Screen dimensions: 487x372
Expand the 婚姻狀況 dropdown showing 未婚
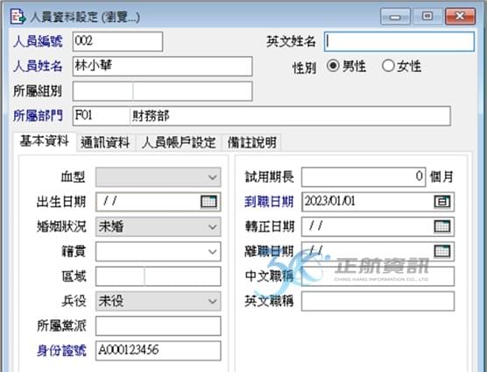coord(213,226)
